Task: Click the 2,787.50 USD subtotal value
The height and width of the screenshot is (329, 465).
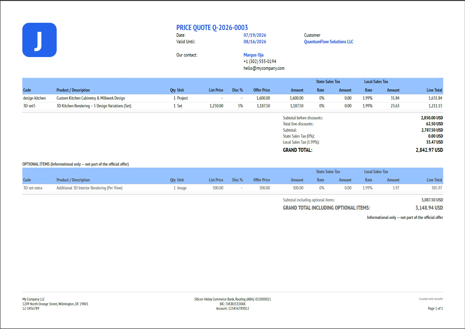Action: pos(432,130)
